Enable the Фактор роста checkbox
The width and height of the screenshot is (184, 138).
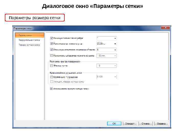pos(52,66)
